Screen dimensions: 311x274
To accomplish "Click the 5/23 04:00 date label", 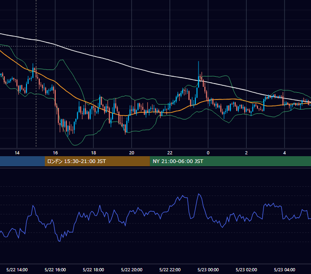I will pyautogui.click(x=284, y=269).
